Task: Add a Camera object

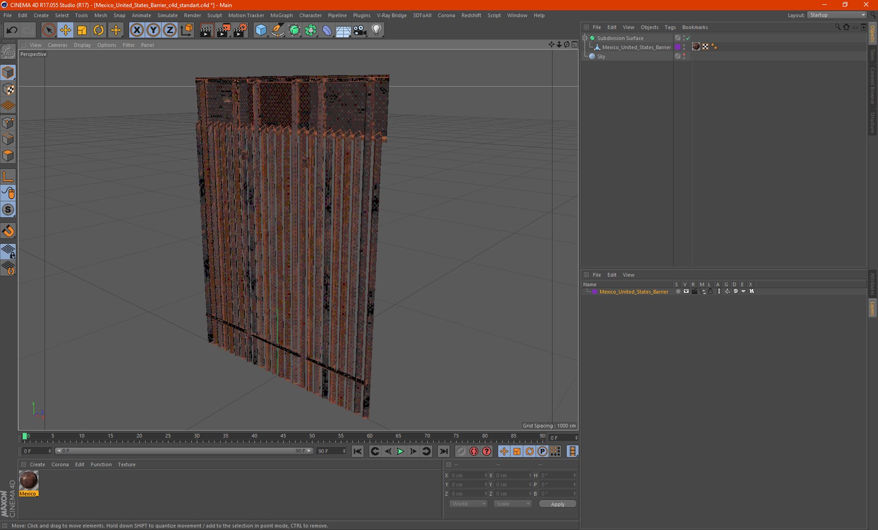Action: coord(360,30)
